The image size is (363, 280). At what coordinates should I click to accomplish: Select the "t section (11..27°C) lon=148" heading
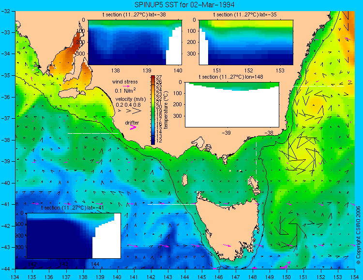coord(231,77)
